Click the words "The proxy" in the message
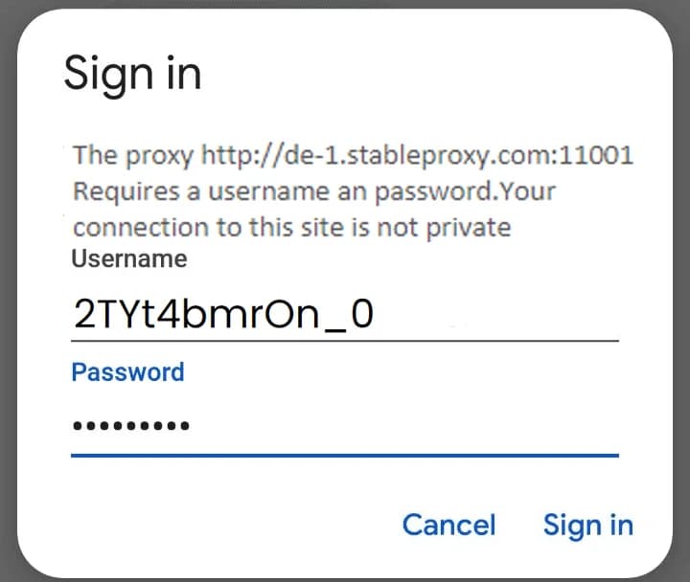 click(x=132, y=155)
